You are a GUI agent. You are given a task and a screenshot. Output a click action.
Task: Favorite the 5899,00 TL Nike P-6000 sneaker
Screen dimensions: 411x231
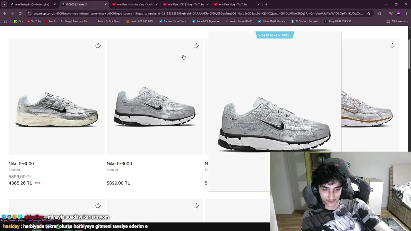point(196,46)
